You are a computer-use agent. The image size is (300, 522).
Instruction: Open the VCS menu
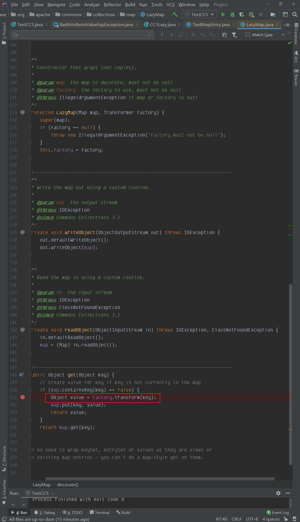click(x=171, y=4)
